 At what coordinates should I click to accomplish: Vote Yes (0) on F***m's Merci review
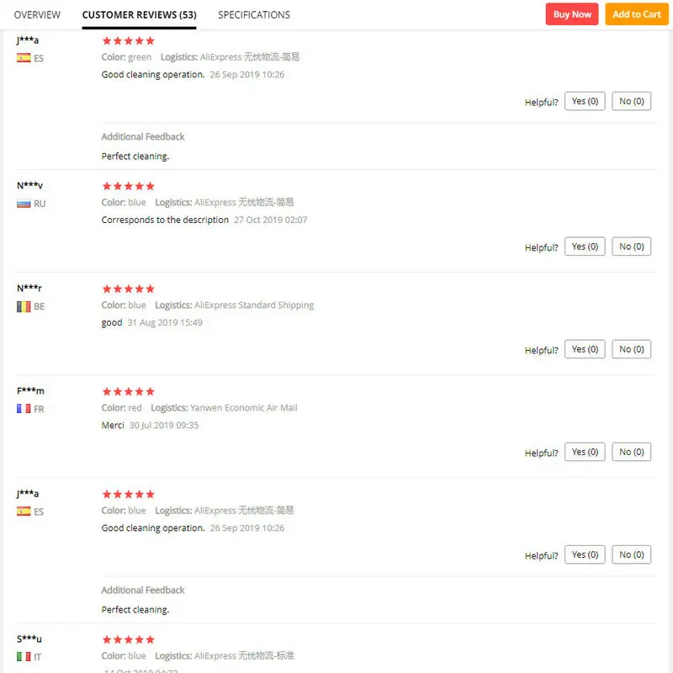tap(585, 452)
